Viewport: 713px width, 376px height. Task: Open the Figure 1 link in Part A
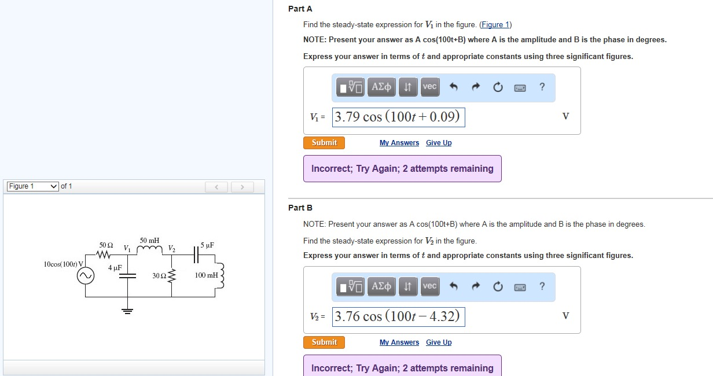pyautogui.click(x=495, y=24)
